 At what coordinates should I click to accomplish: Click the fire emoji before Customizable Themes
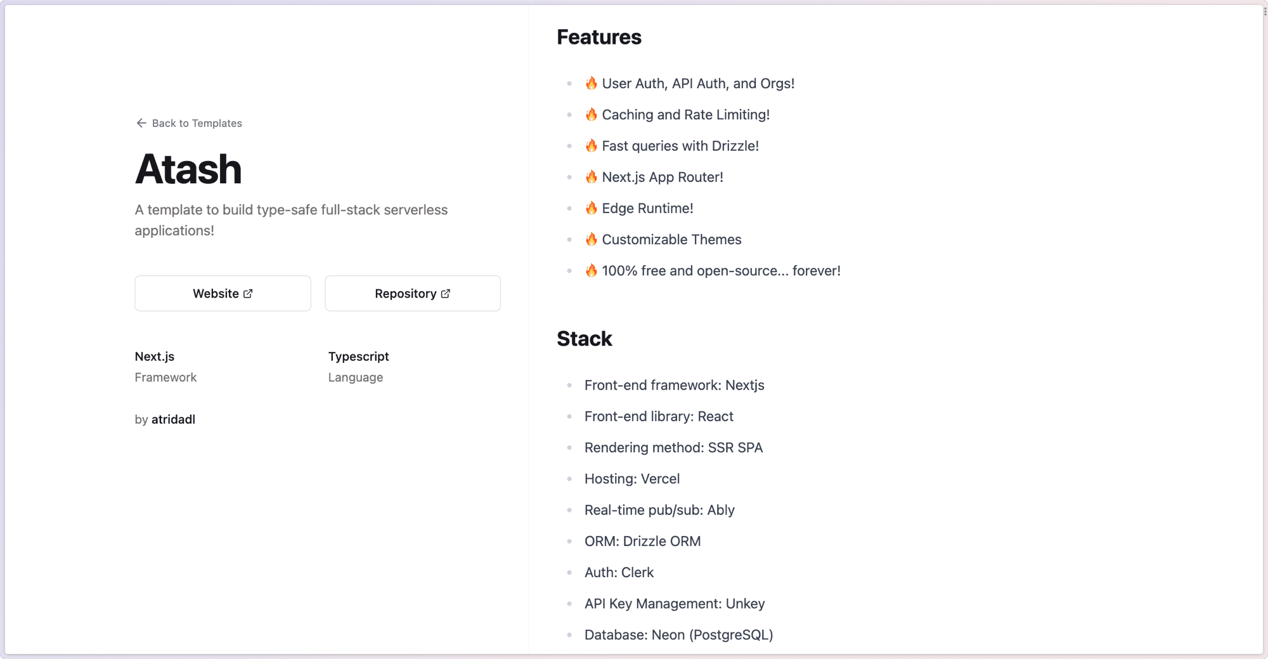[x=592, y=239]
